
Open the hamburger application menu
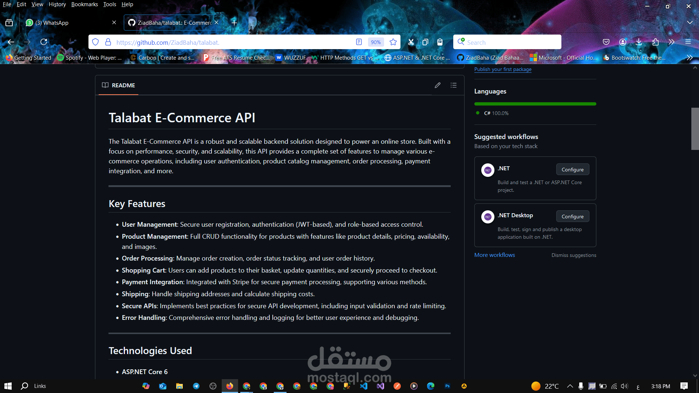[x=688, y=42]
